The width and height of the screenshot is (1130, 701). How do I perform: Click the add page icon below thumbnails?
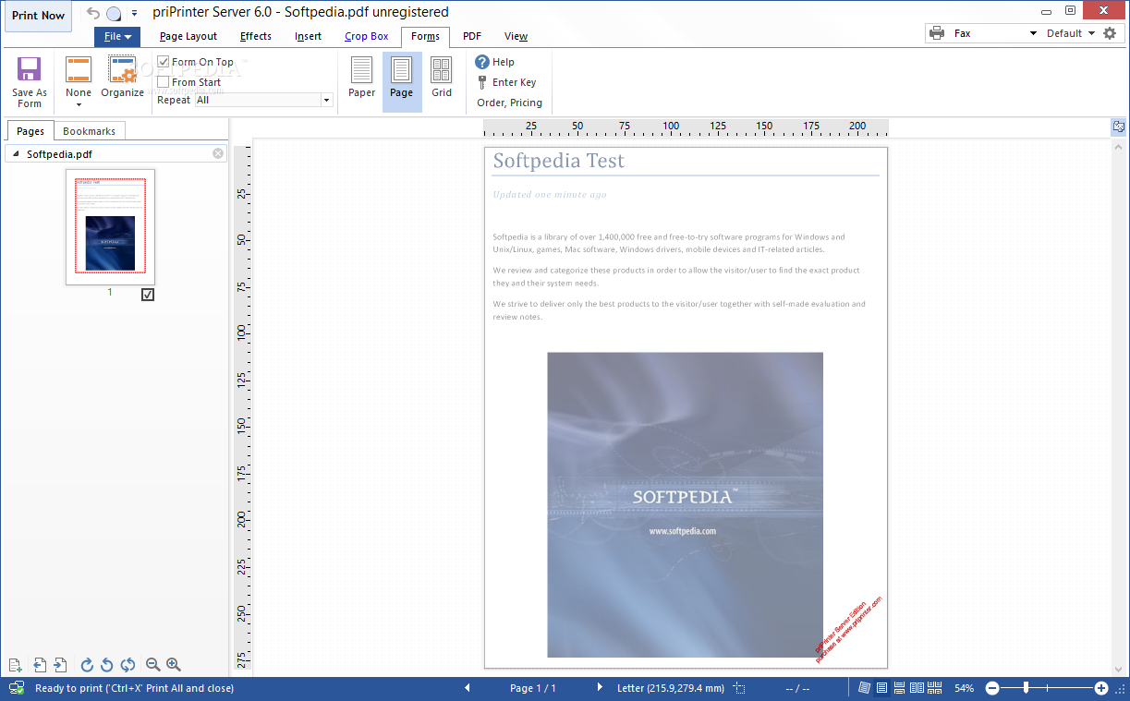(15, 665)
